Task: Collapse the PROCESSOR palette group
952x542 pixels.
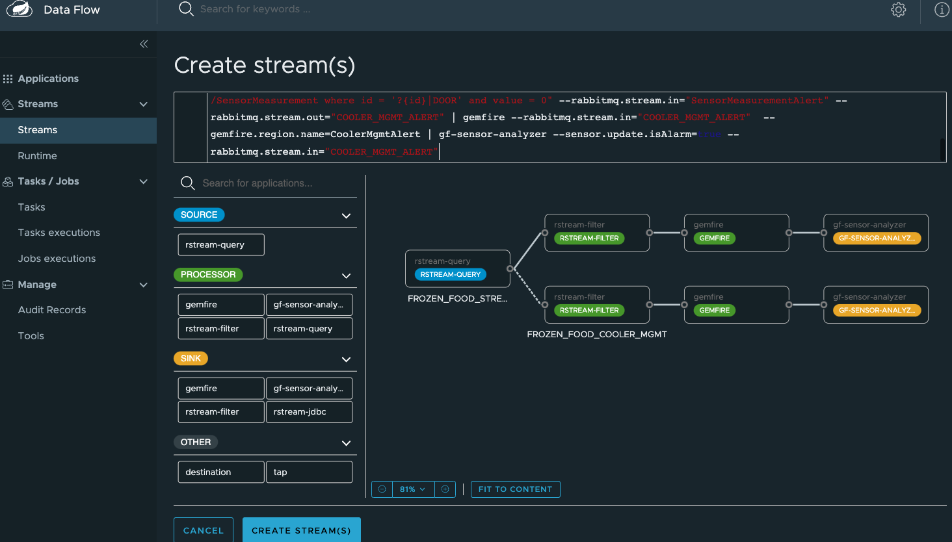Action: tap(346, 276)
